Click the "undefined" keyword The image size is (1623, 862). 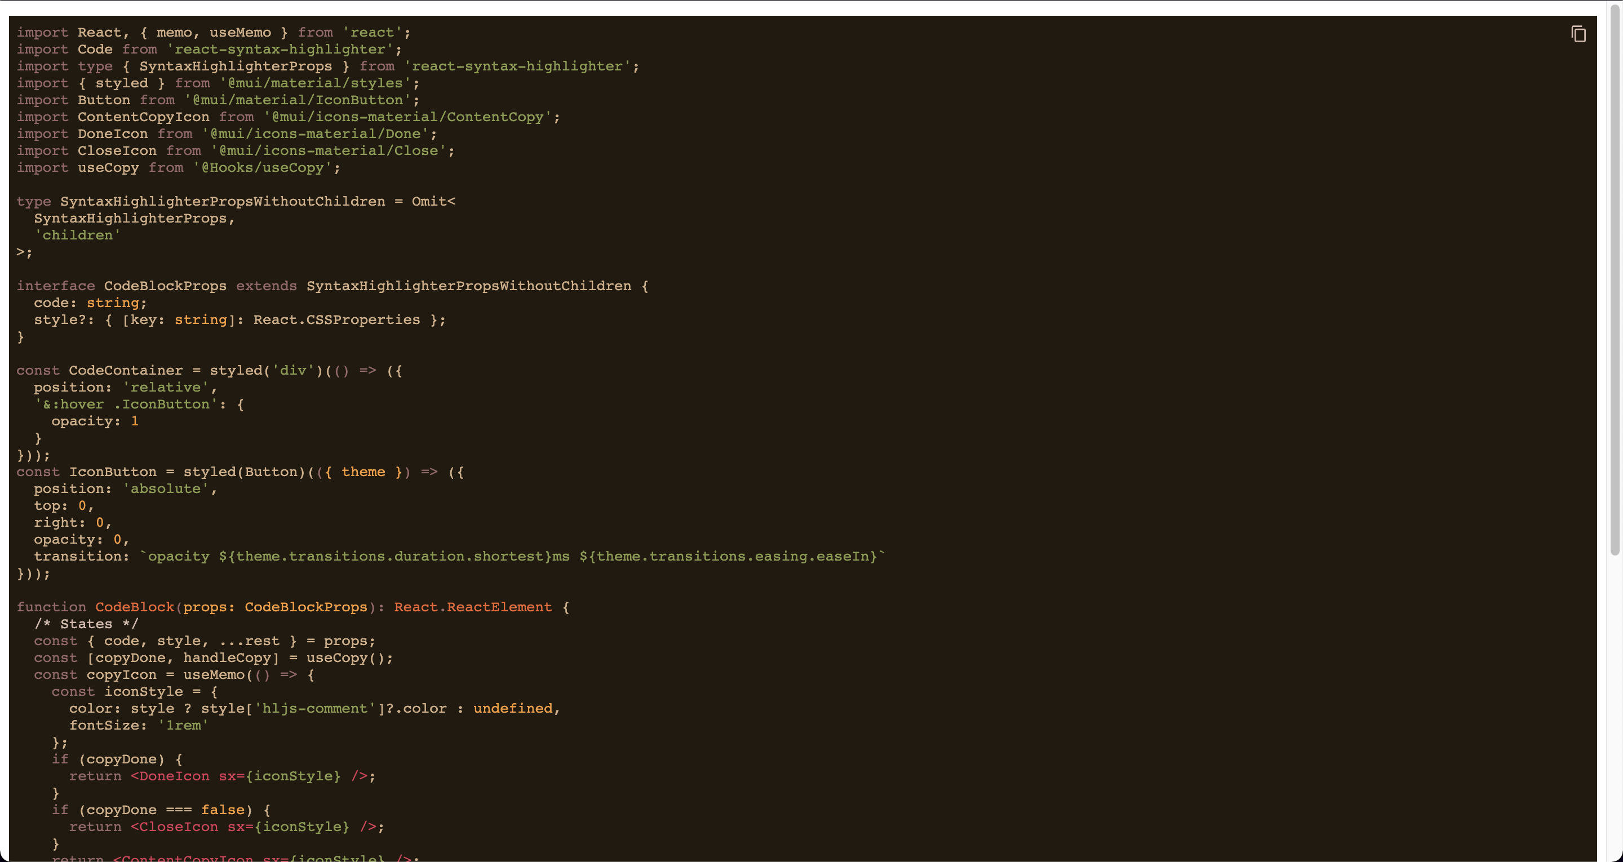click(x=513, y=709)
